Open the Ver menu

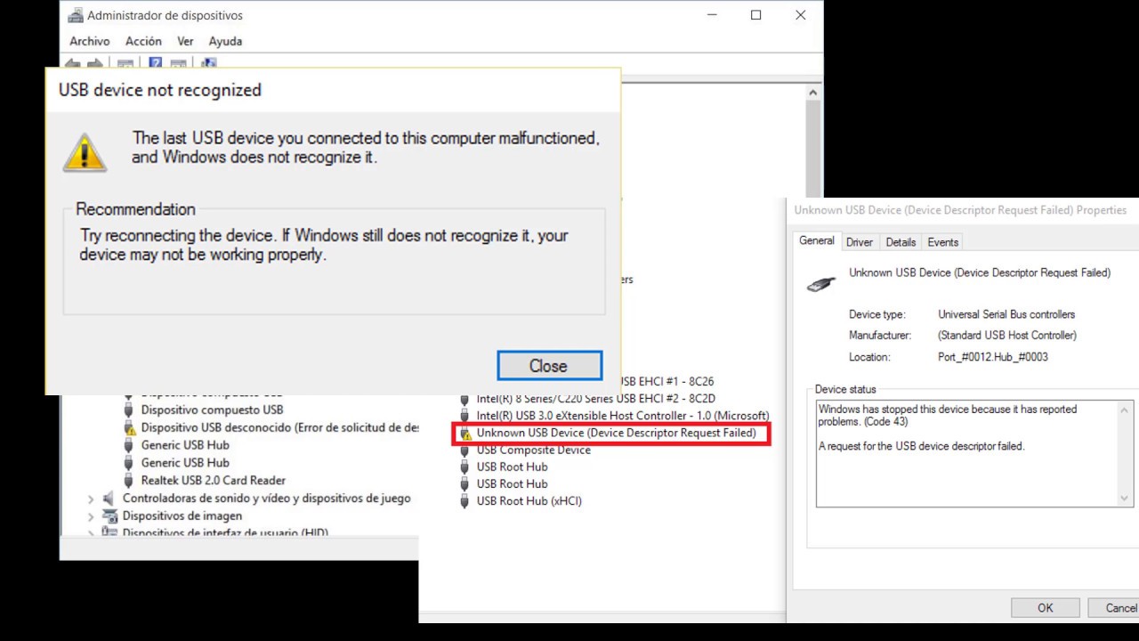(185, 41)
